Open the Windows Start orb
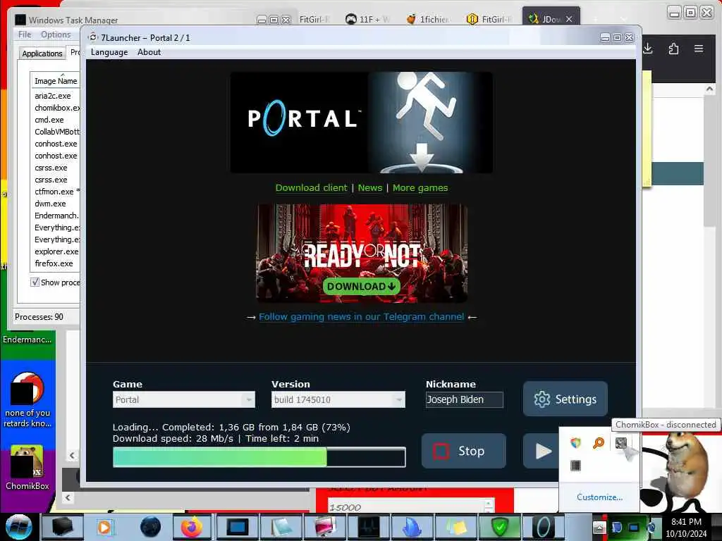The image size is (722, 541). [x=19, y=527]
